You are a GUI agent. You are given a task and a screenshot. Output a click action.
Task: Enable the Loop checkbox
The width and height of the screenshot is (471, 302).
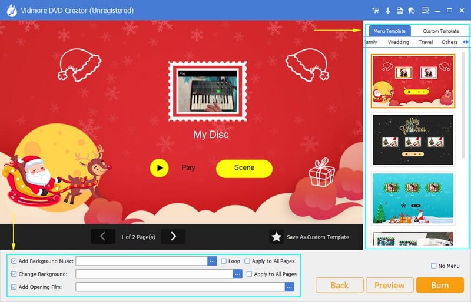point(224,261)
